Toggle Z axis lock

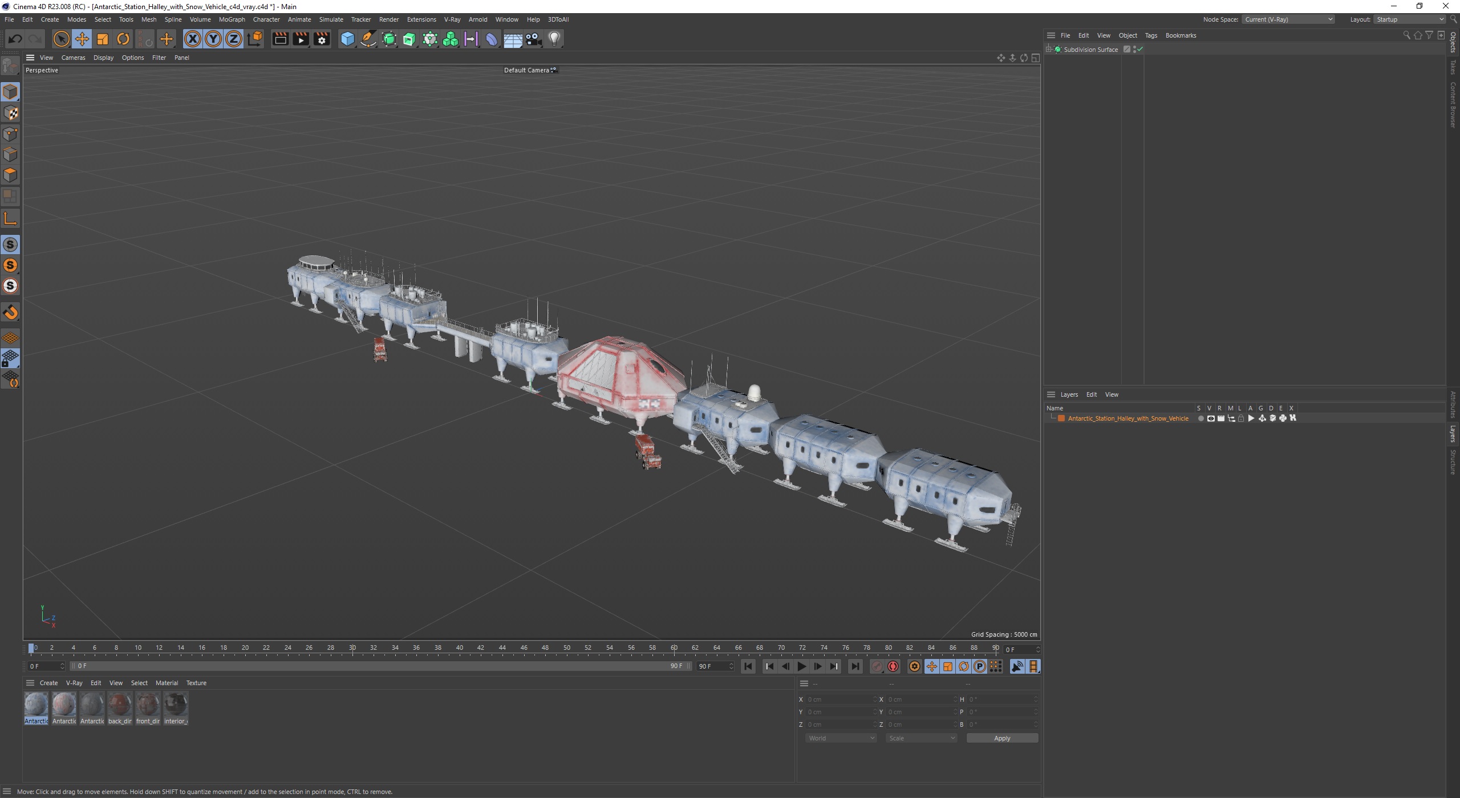tap(234, 39)
